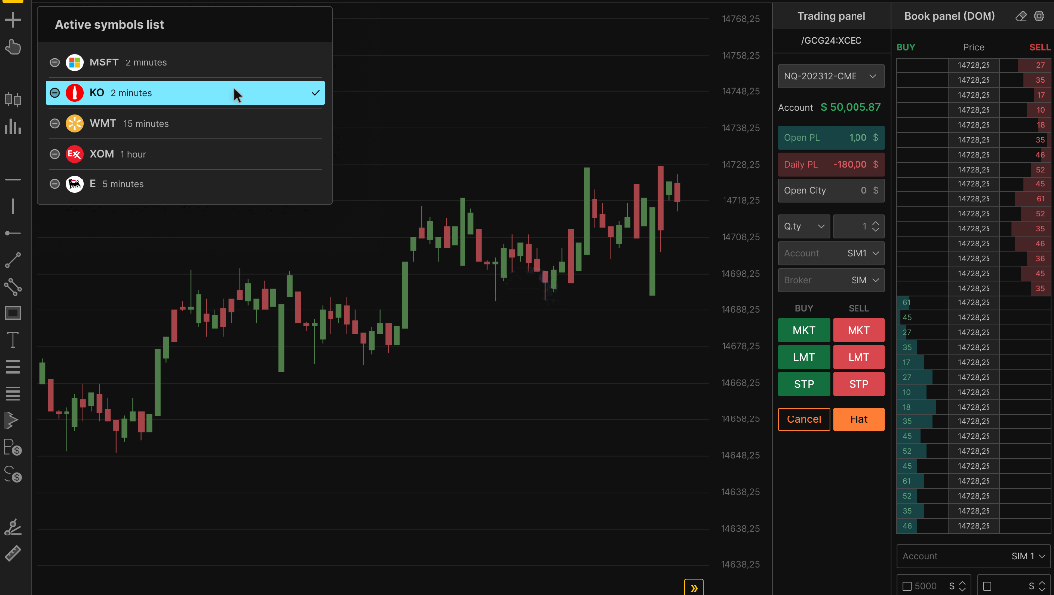Click the Open City 0 $ field

[832, 191]
